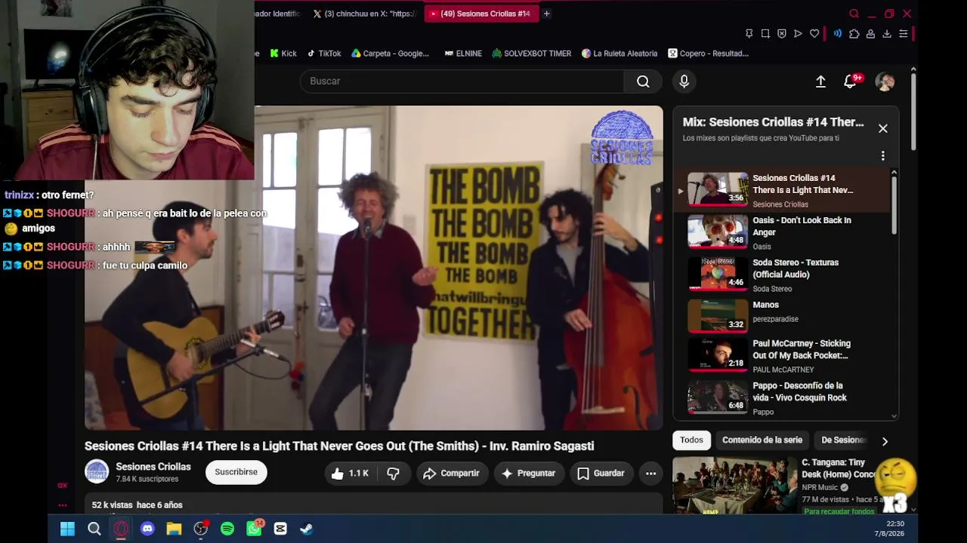Open Steam from the taskbar
The height and width of the screenshot is (543, 967).
click(307, 529)
